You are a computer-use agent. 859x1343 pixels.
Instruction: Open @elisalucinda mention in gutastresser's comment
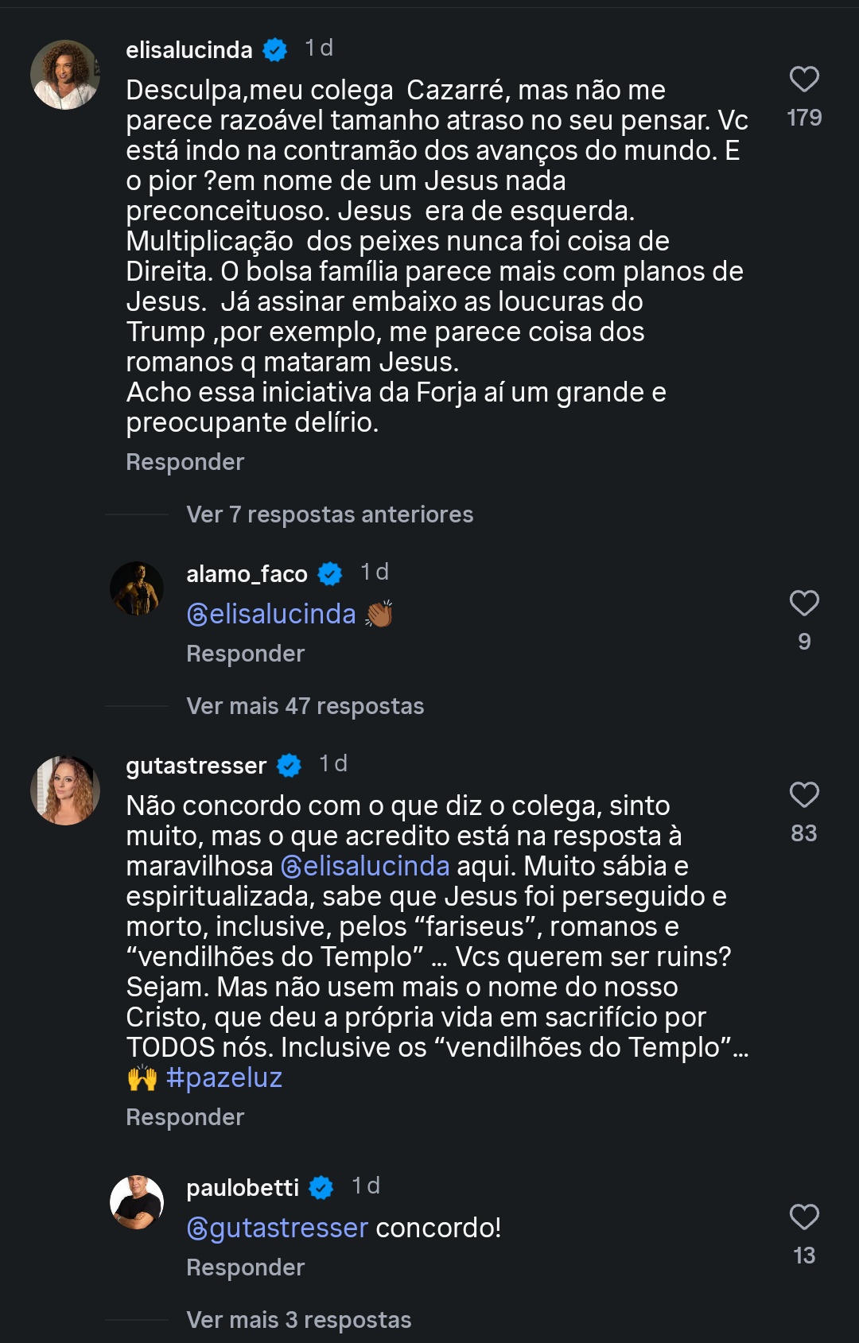pos(366,867)
